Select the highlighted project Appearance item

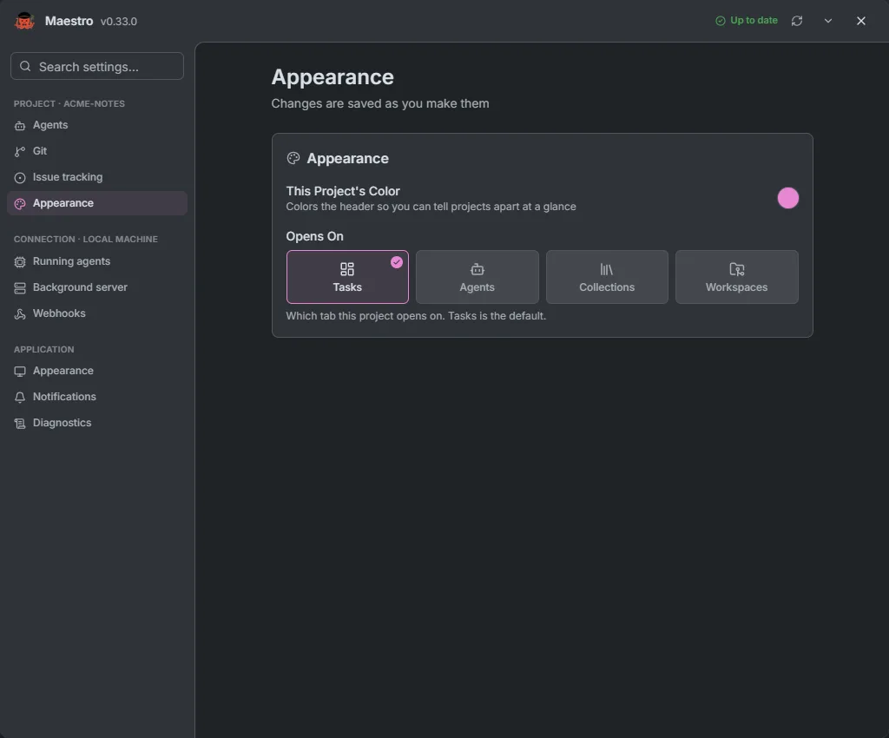coord(97,203)
